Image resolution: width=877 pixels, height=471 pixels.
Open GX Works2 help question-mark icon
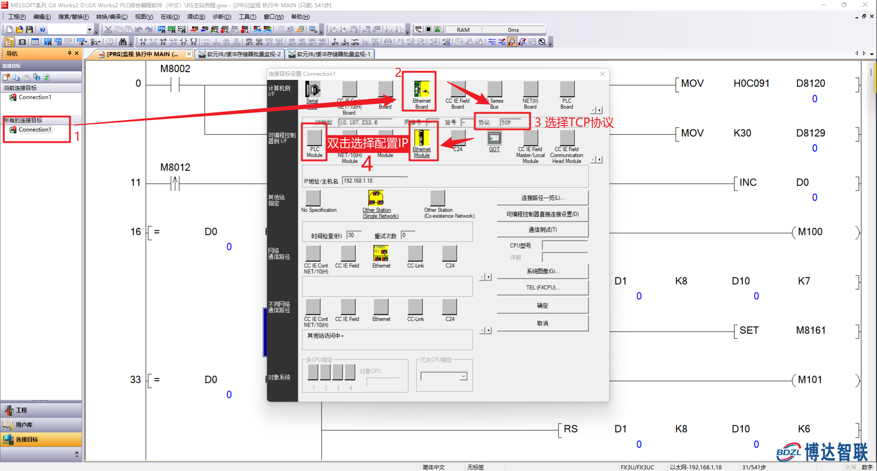click(42, 29)
